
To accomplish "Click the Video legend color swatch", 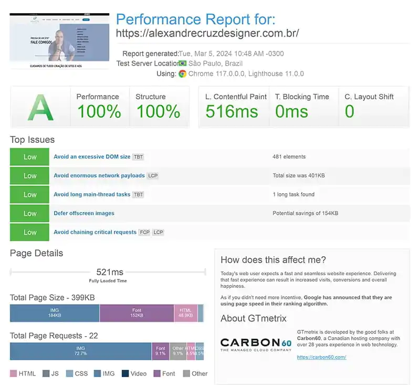I will [x=125, y=374].
